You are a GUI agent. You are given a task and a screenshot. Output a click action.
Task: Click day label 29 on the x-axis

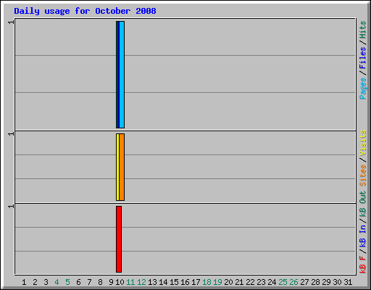[x=326, y=282]
